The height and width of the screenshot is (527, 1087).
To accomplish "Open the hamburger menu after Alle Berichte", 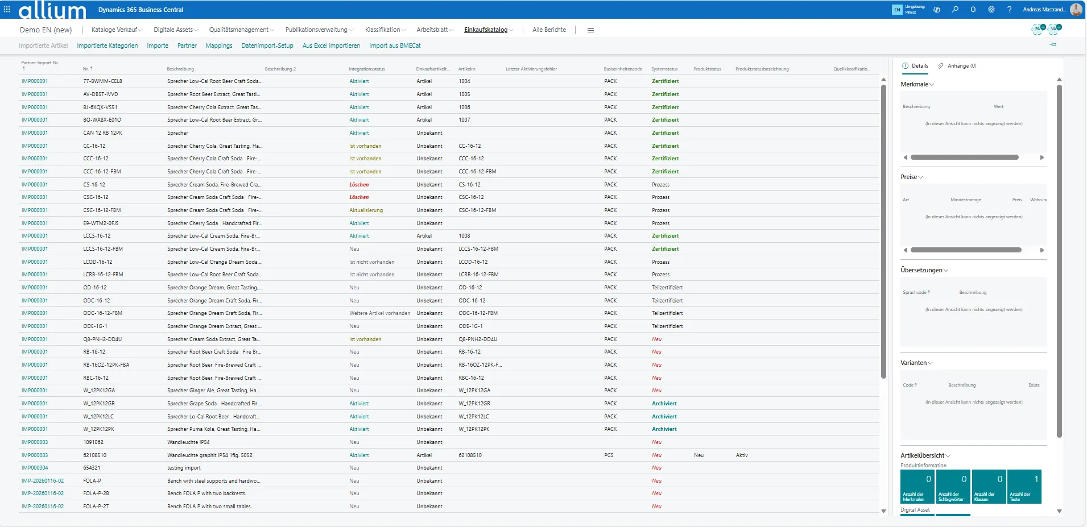I will [590, 30].
